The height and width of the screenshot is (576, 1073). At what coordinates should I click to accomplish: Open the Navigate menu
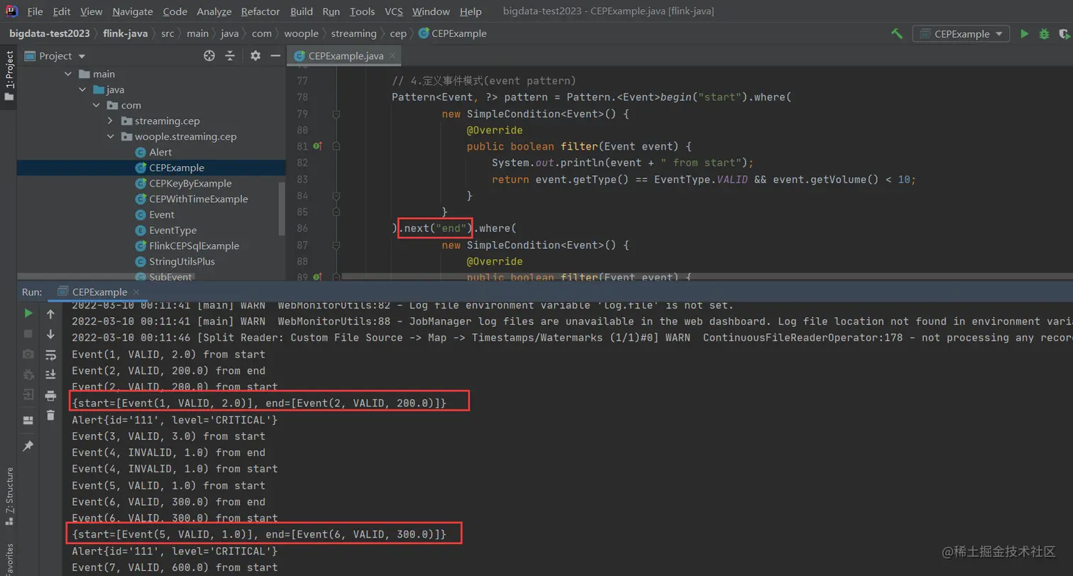tap(133, 12)
